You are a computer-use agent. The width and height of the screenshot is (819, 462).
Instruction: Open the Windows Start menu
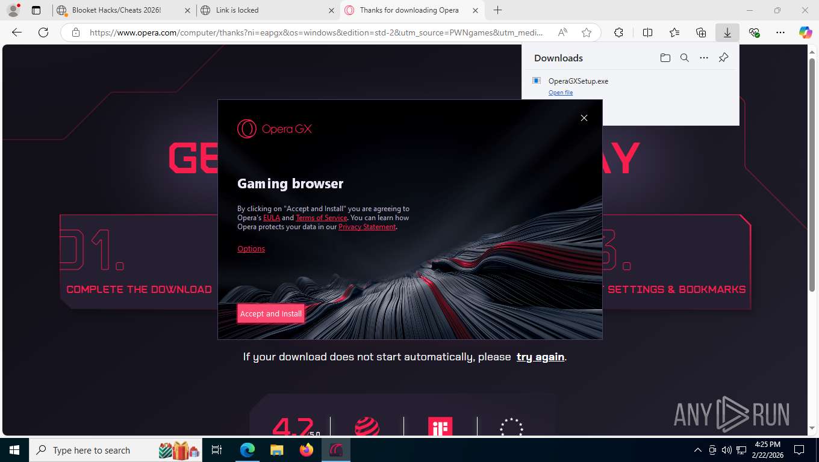(14, 450)
